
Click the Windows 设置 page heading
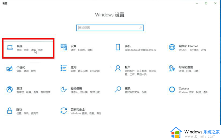point(110,15)
